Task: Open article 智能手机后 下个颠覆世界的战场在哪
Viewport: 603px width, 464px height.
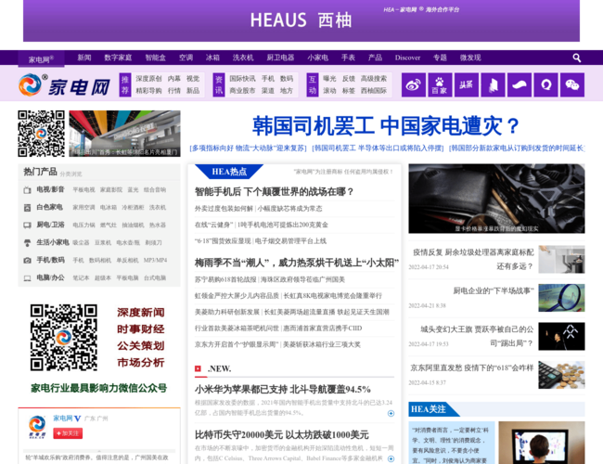Action: tap(275, 191)
